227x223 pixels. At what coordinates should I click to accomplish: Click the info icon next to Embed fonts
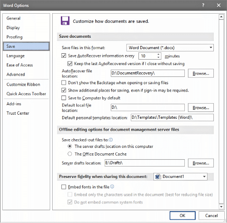pyautogui.click(x=112, y=187)
